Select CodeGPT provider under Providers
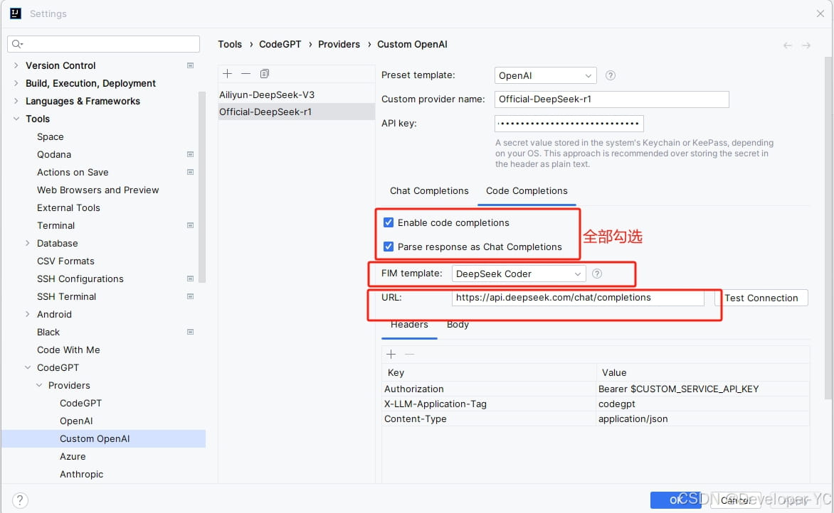Image resolution: width=834 pixels, height=513 pixels. click(x=81, y=403)
